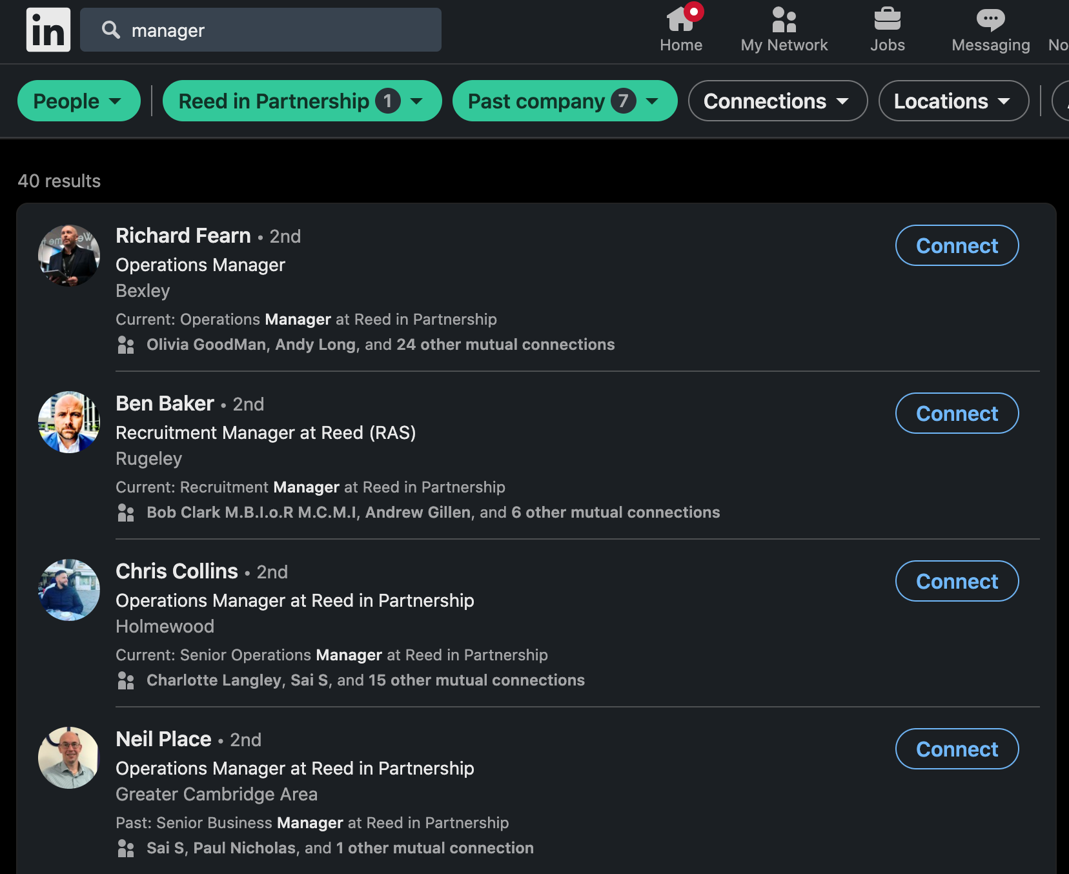Screen dimensions: 1069x874
Task: Open the Connections filter dropdown
Action: click(x=777, y=101)
